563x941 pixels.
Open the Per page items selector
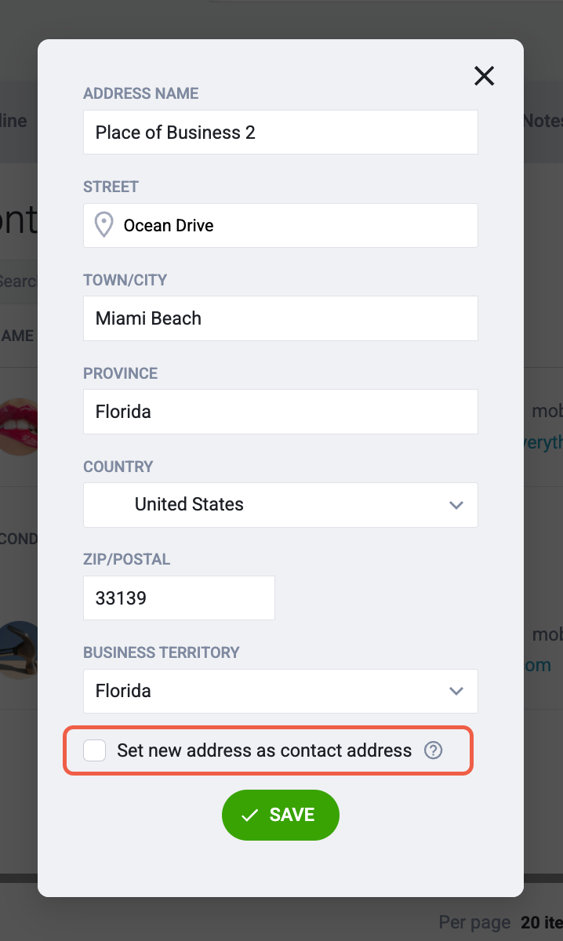coord(542,922)
